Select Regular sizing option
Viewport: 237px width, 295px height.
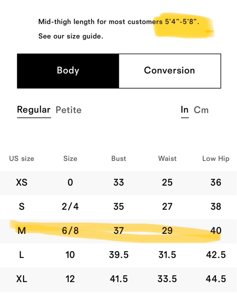coord(34,110)
